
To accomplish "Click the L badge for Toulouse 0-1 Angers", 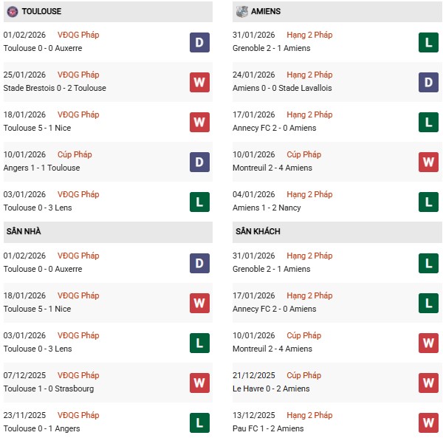I will [199, 422].
